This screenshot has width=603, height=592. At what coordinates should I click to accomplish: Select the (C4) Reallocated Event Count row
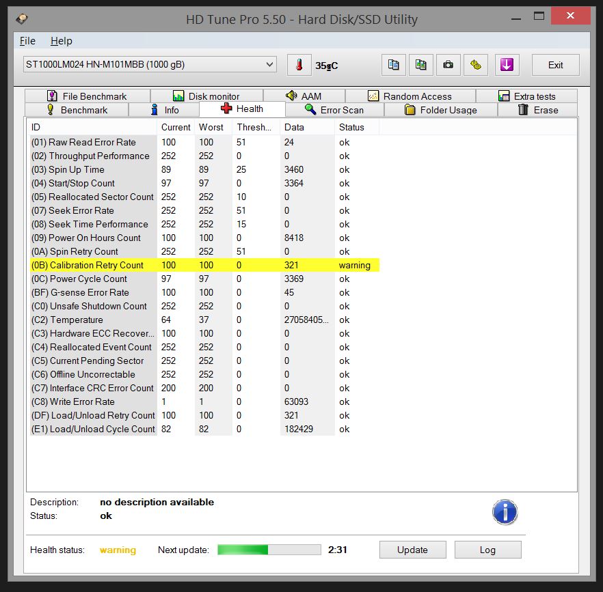click(x=204, y=347)
